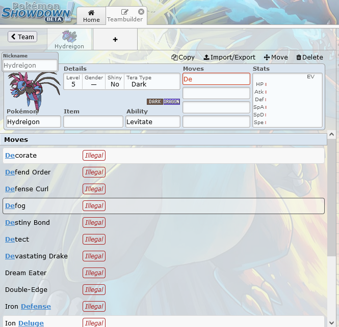
Task: Open the EV stats panel
Action: click(288, 99)
